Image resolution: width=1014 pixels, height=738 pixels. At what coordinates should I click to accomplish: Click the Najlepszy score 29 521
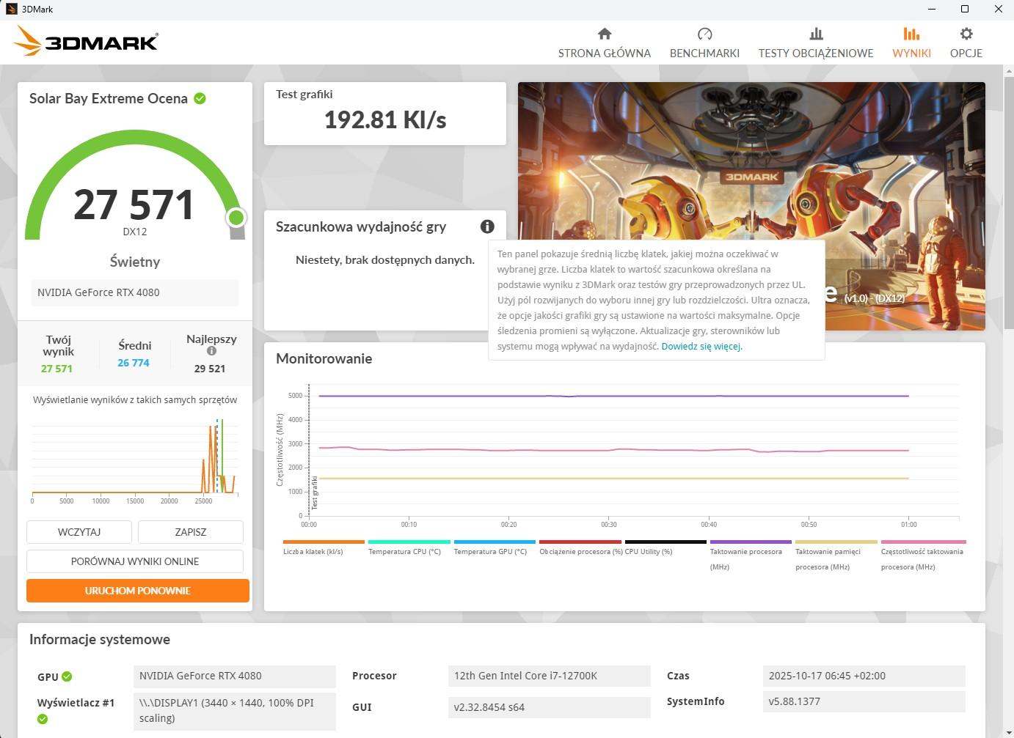click(x=210, y=369)
